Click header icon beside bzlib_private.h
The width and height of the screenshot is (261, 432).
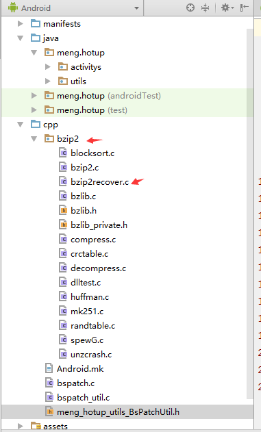click(63, 225)
